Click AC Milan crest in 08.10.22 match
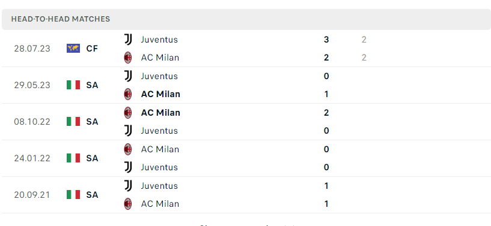This screenshot has width=491, height=226. (x=128, y=113)
